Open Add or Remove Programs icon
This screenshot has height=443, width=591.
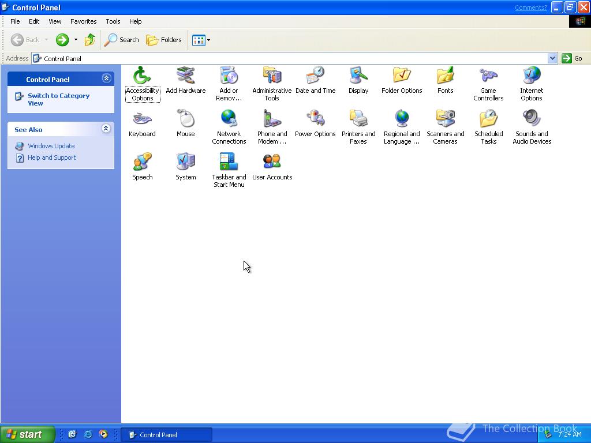[229, 76]
